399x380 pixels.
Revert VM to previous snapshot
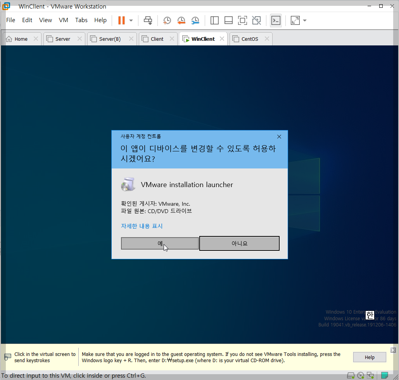[x=181, y=20]
